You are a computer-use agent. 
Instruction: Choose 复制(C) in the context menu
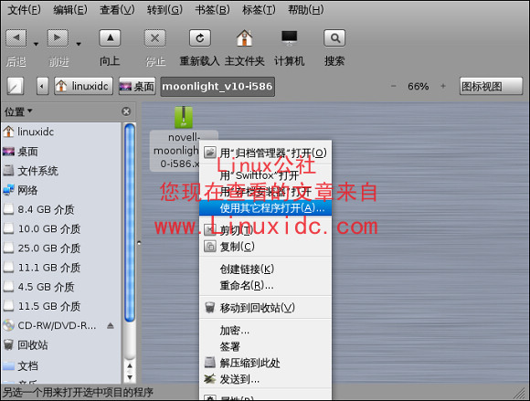pos(265,247)
